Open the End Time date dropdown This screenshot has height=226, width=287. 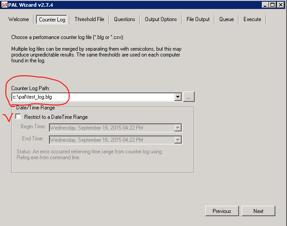(x=178, y=140)
